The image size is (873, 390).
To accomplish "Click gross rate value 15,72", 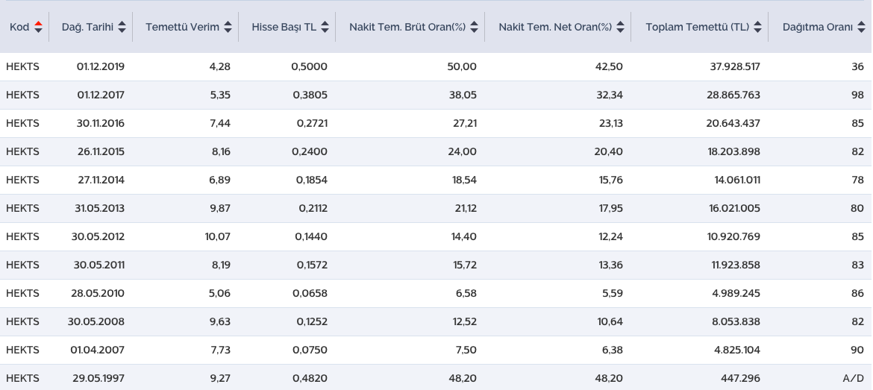I will [465, 265].
